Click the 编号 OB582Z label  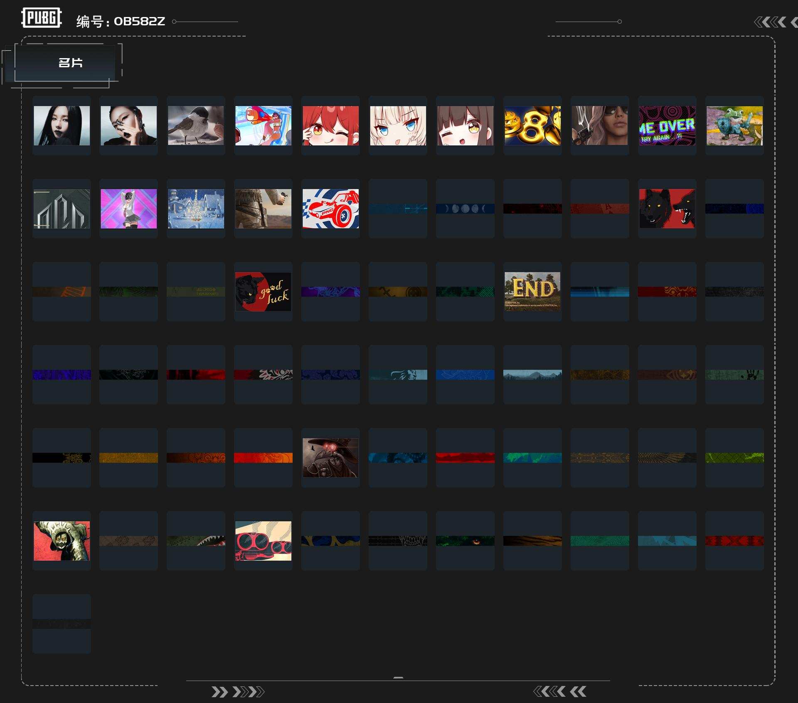click(121, 21)
